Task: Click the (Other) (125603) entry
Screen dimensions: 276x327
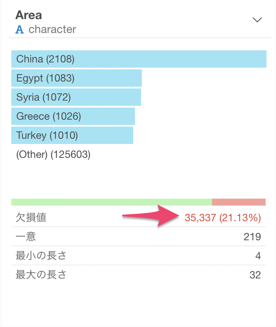Action: click(53, 154)
